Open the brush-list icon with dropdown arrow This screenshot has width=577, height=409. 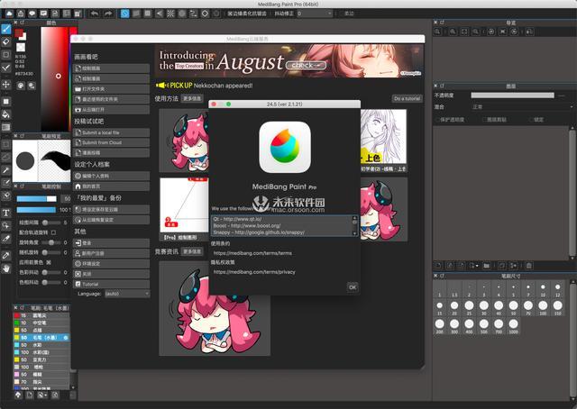(42, 395)
